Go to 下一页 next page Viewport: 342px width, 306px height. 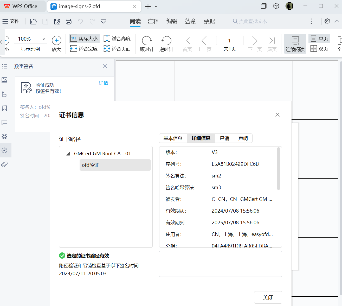tap(255, 44)
